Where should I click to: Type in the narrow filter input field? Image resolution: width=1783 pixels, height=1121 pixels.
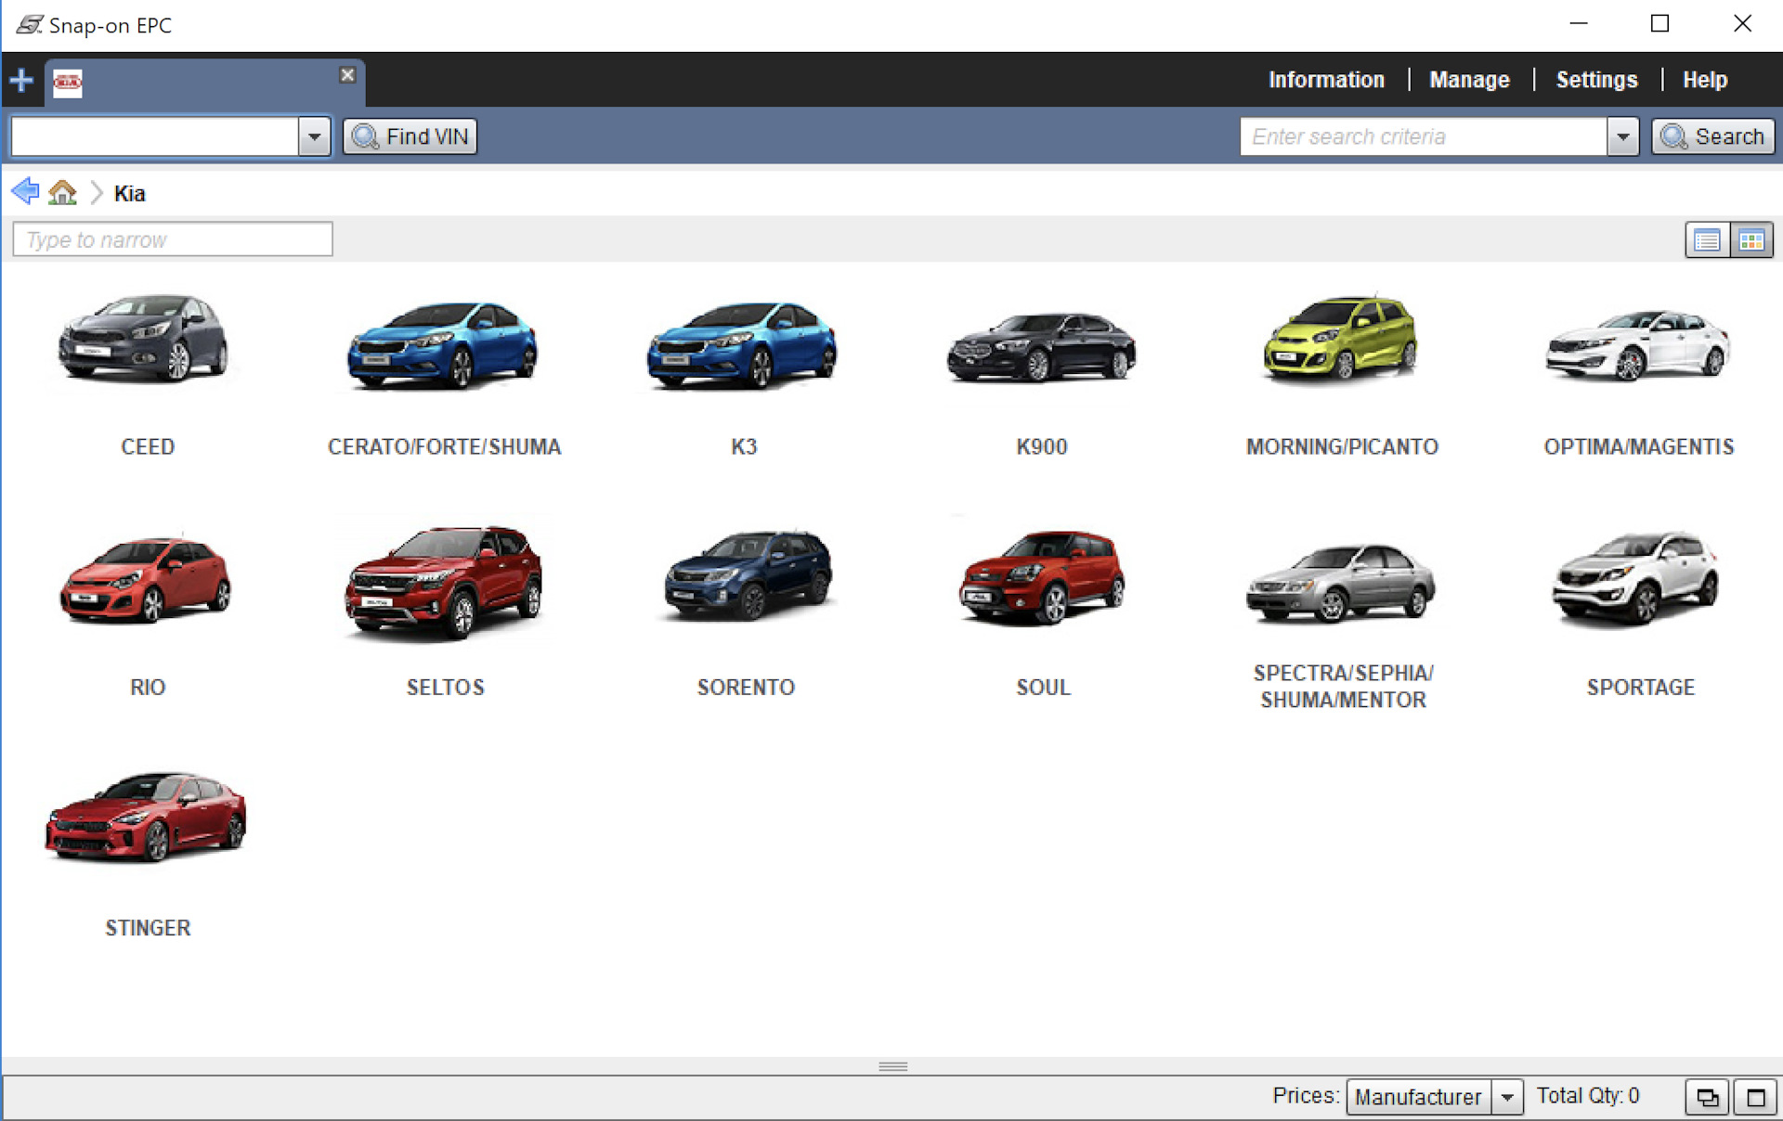172,240
